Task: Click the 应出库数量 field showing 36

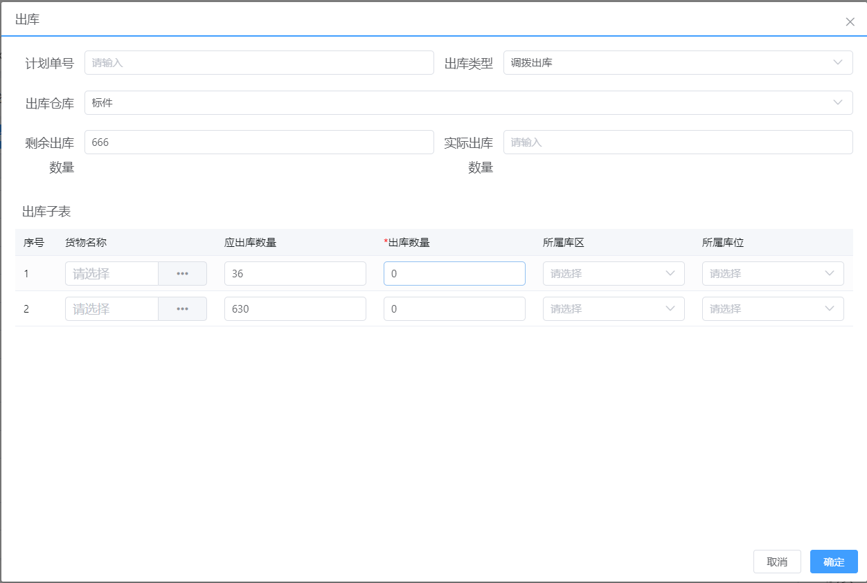Action: (295, 274)
